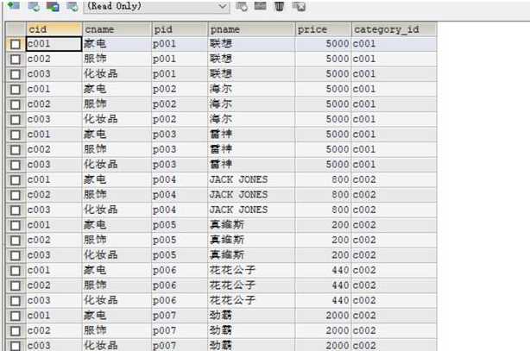Image resolution: width=530 pixels, height=351 pixels.
Task: Select cid c003 in the p005 row
Action: [54, 255]
